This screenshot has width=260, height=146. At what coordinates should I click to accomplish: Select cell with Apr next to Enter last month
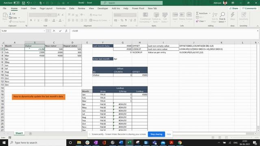point(123,59)
